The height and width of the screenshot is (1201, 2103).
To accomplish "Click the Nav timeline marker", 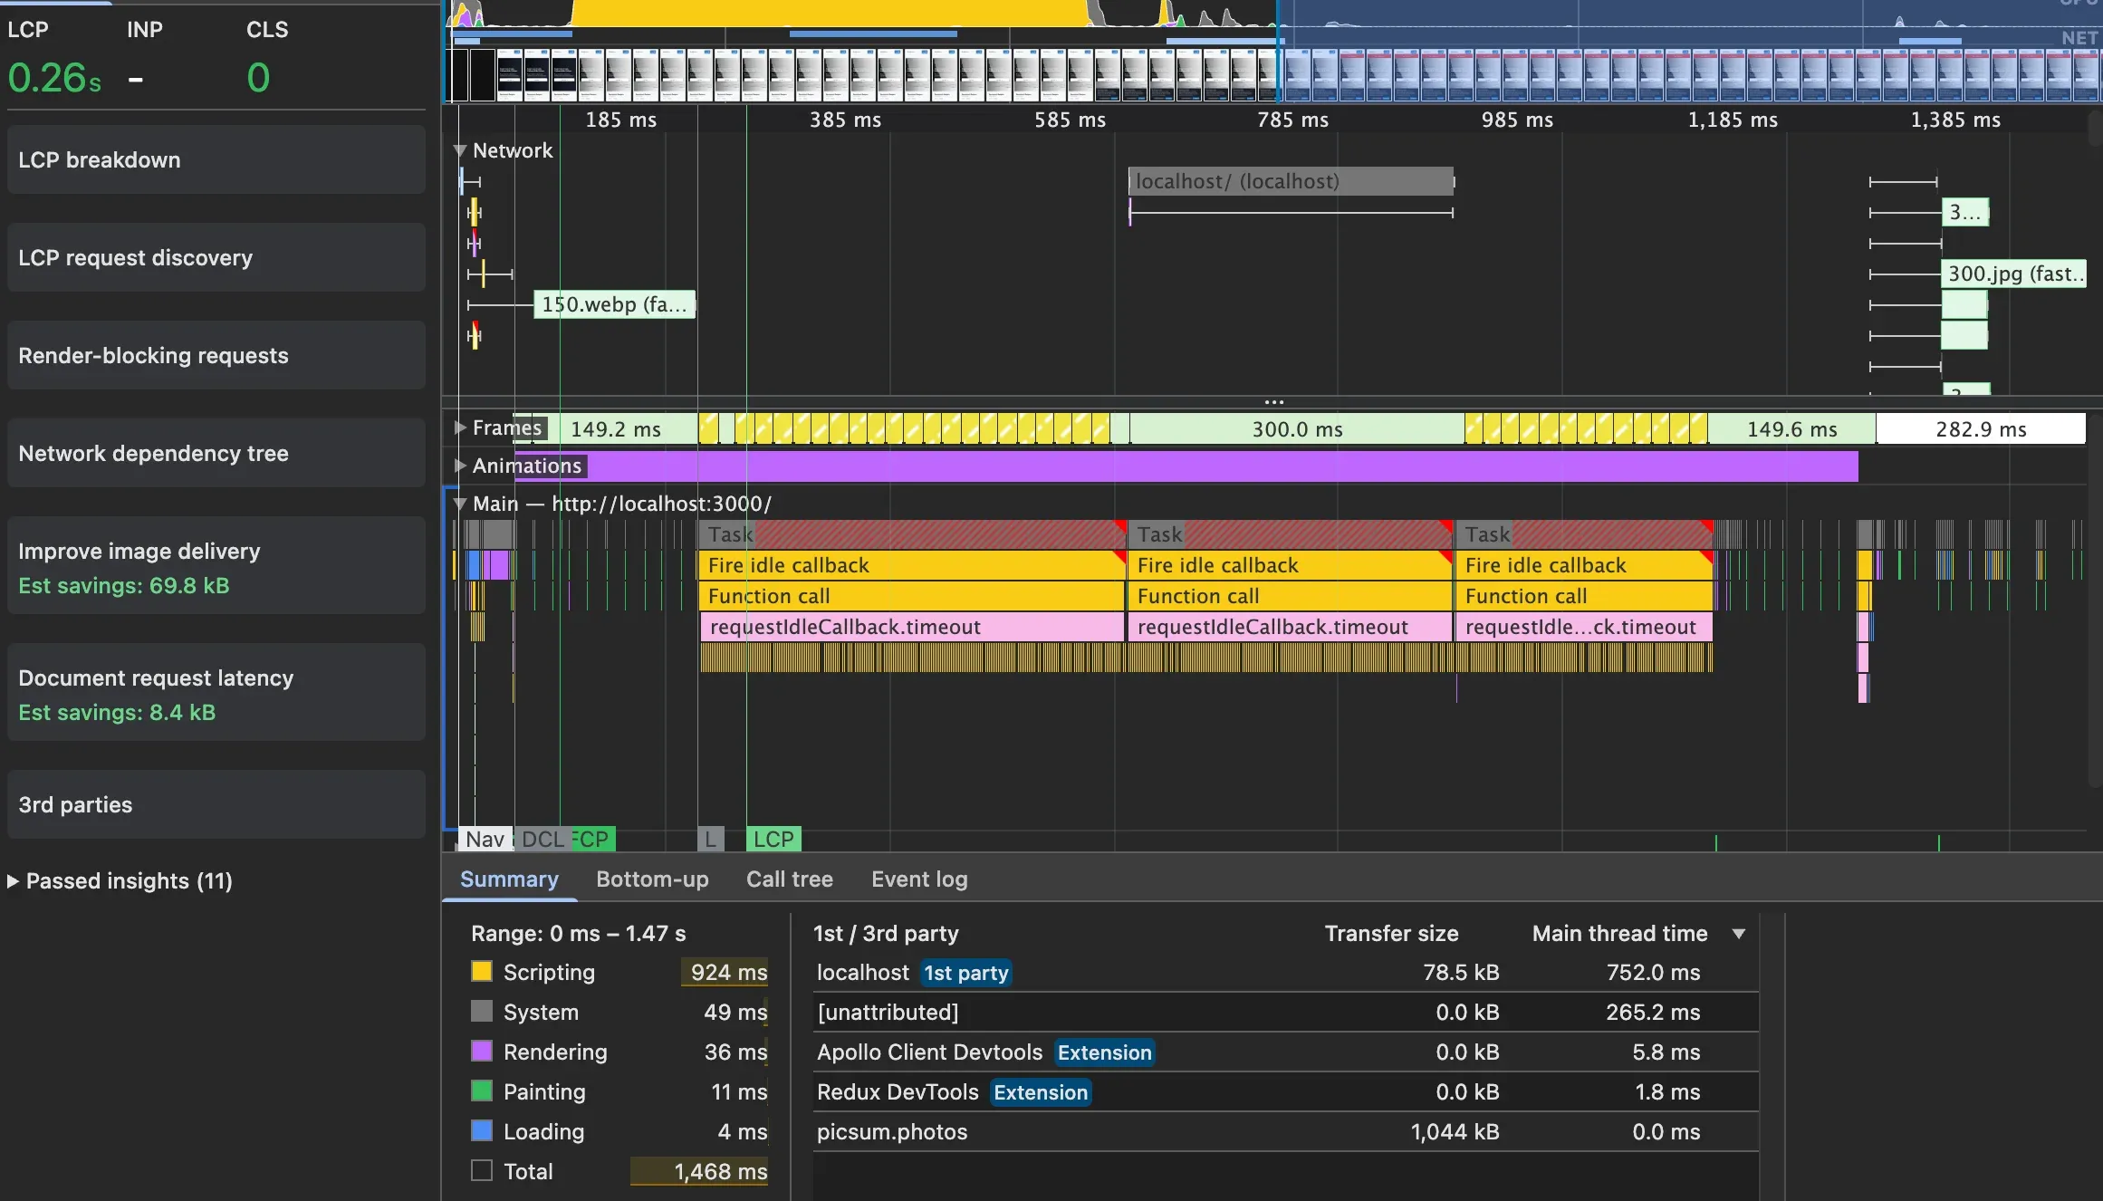I will tap(485, 840).
